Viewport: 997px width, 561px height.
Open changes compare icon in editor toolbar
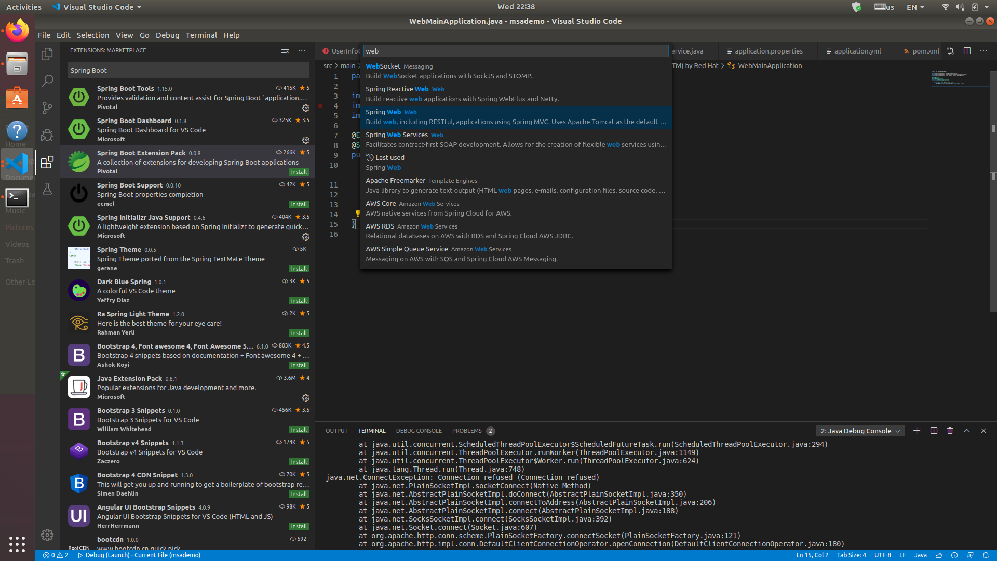click(x=950, y=51)
